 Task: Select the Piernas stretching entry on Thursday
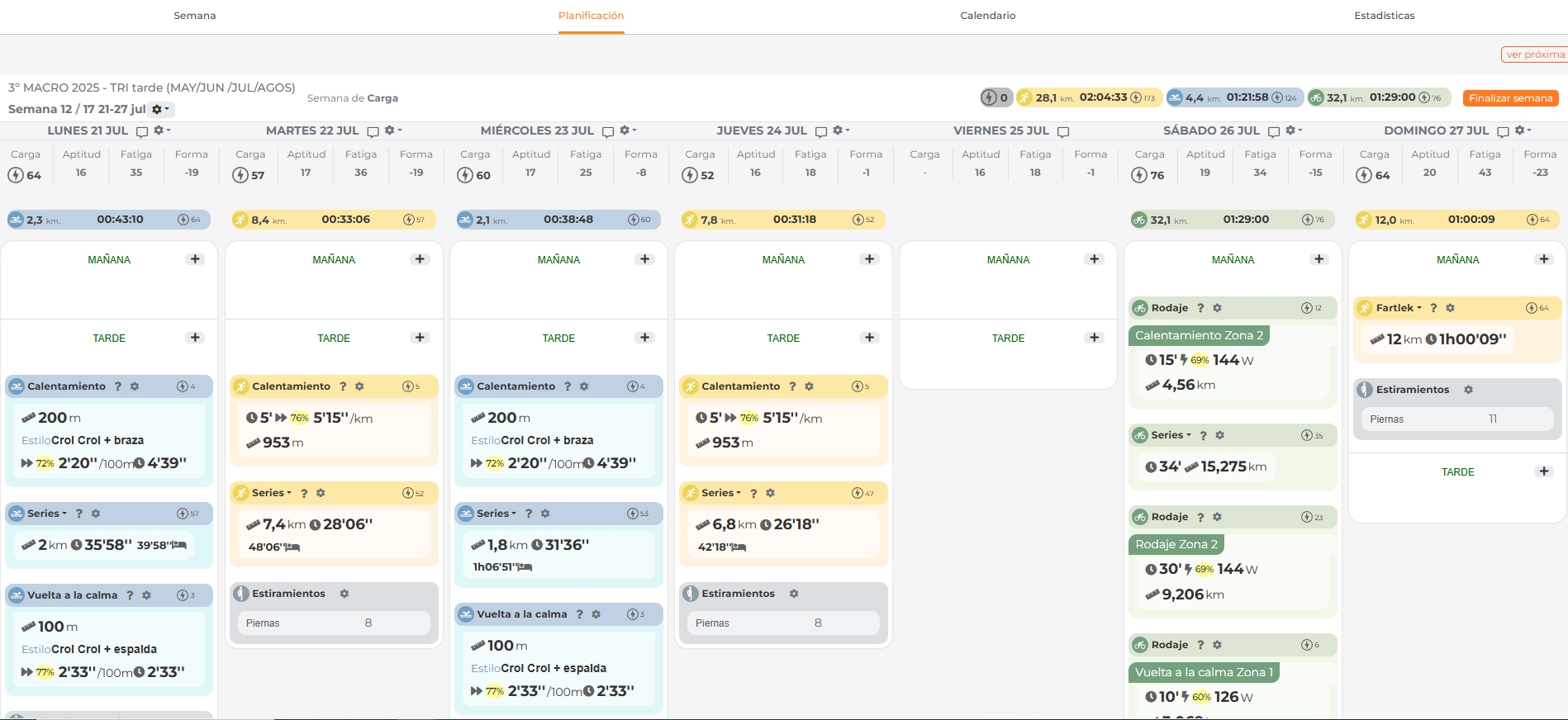tap(782, 623)
